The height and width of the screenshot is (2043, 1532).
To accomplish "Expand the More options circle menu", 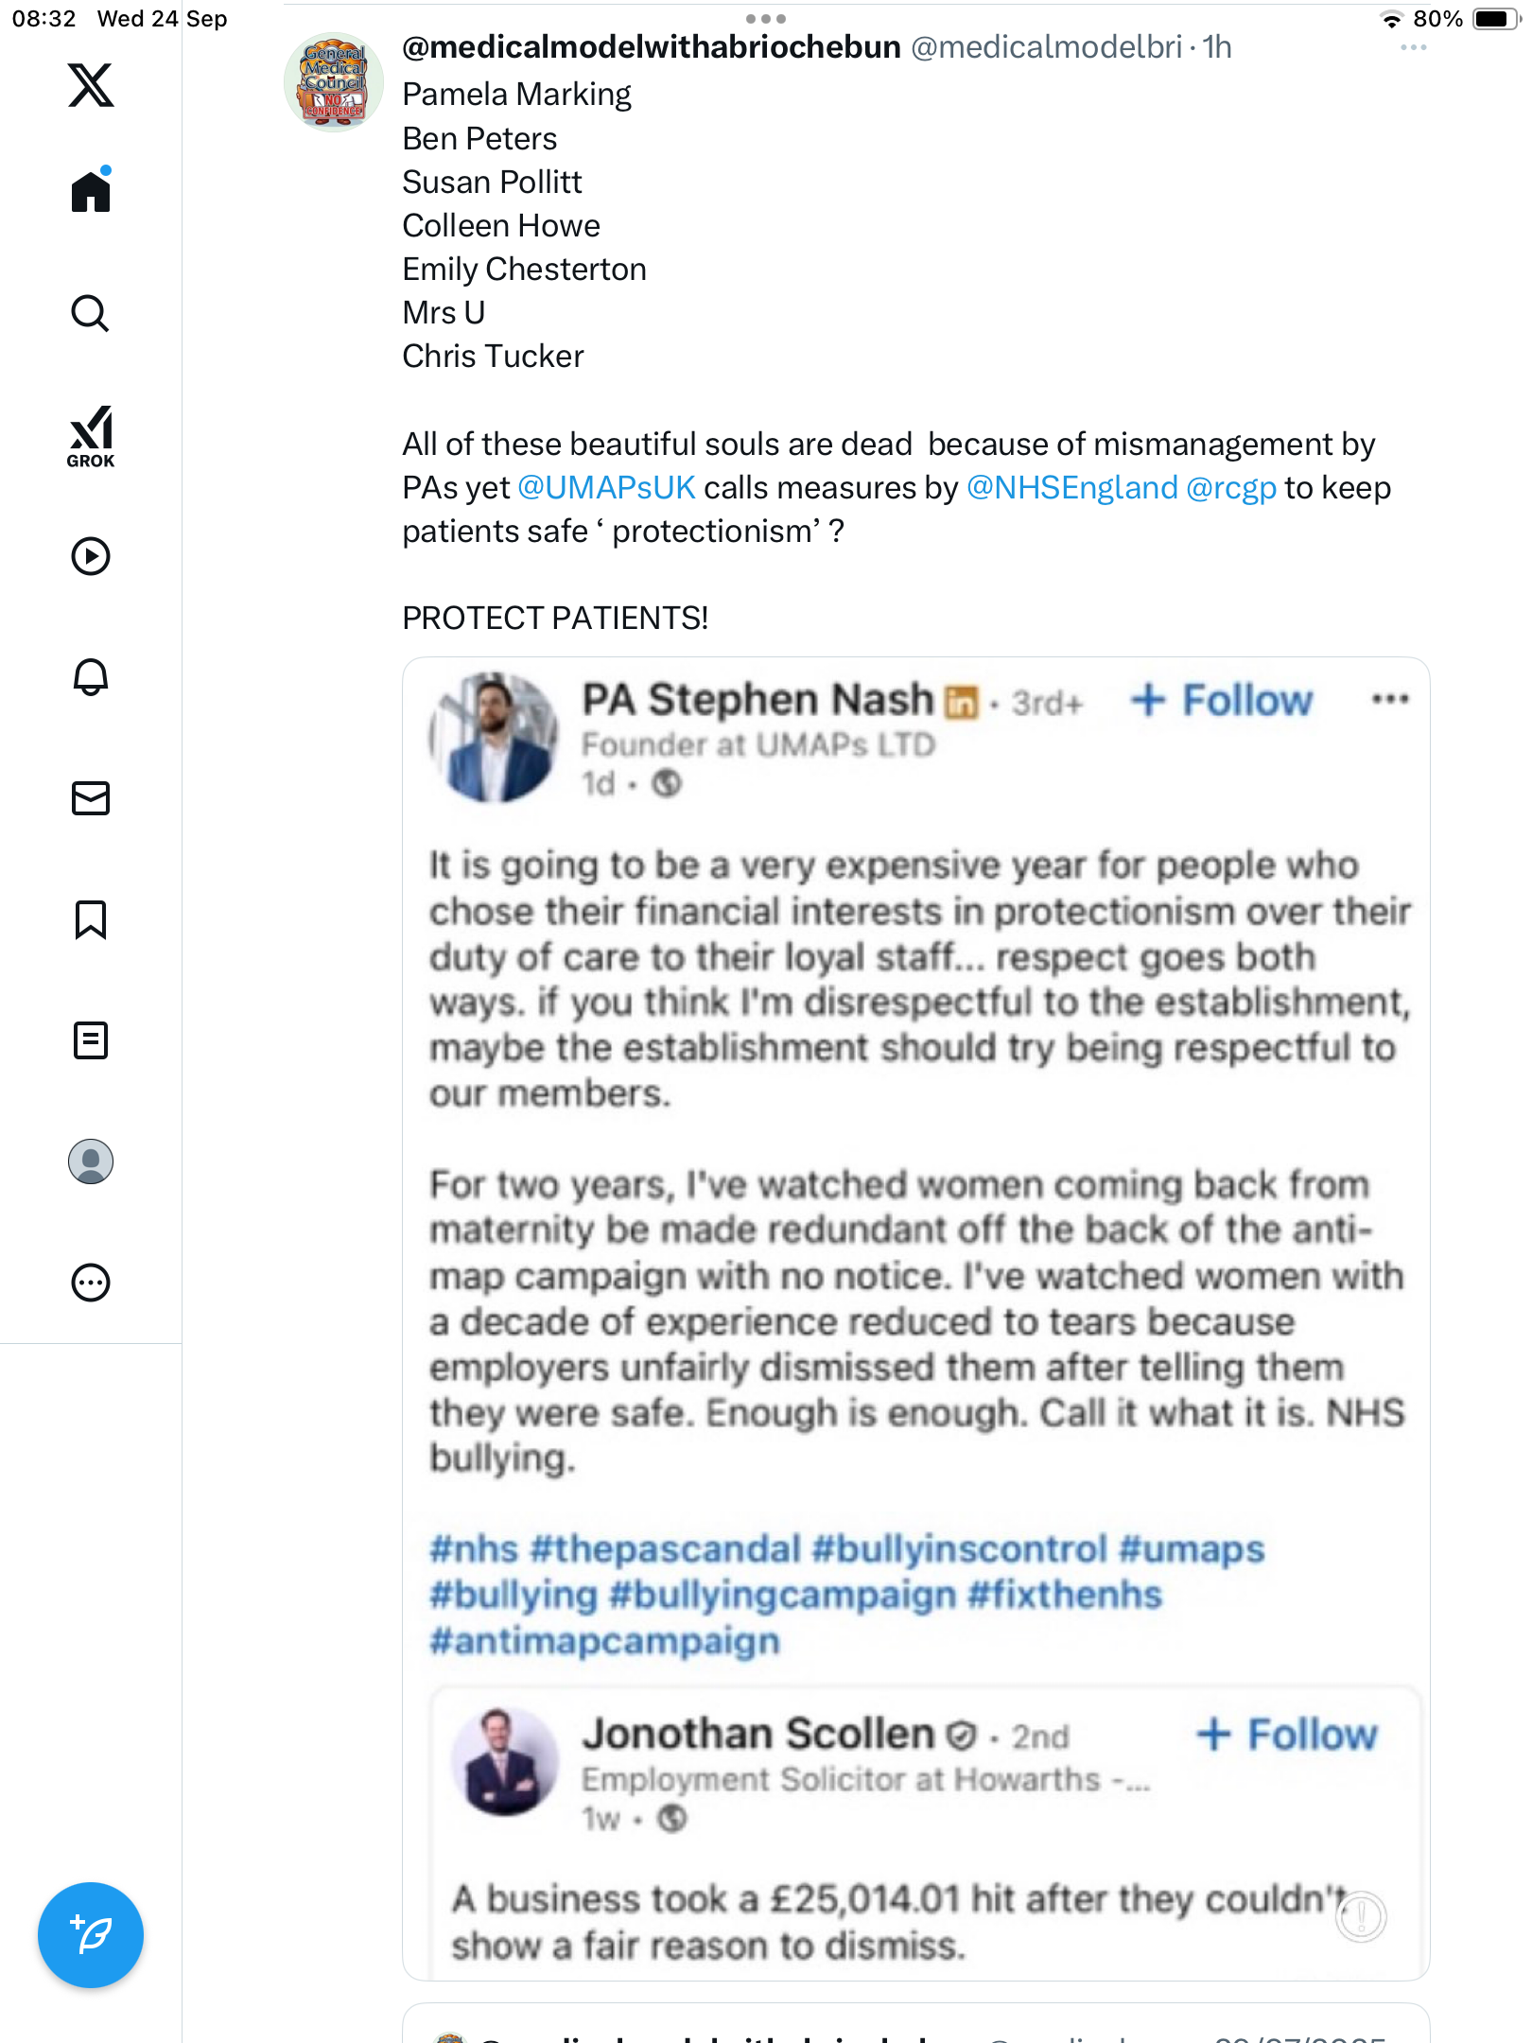I will click(x=91, y=1283).
